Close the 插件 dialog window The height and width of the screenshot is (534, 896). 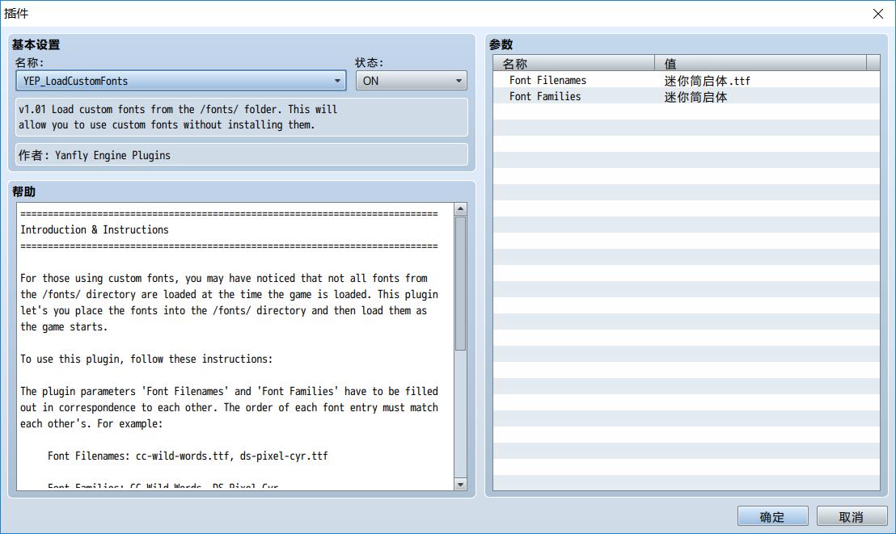[877, 14]
